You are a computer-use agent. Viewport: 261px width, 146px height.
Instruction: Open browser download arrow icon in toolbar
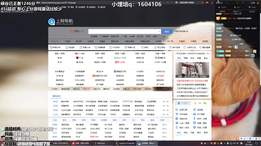pos(212,3)
